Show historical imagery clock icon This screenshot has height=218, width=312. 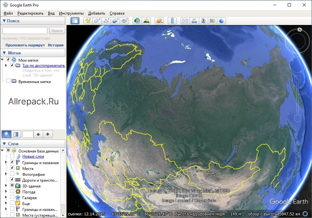137,21
